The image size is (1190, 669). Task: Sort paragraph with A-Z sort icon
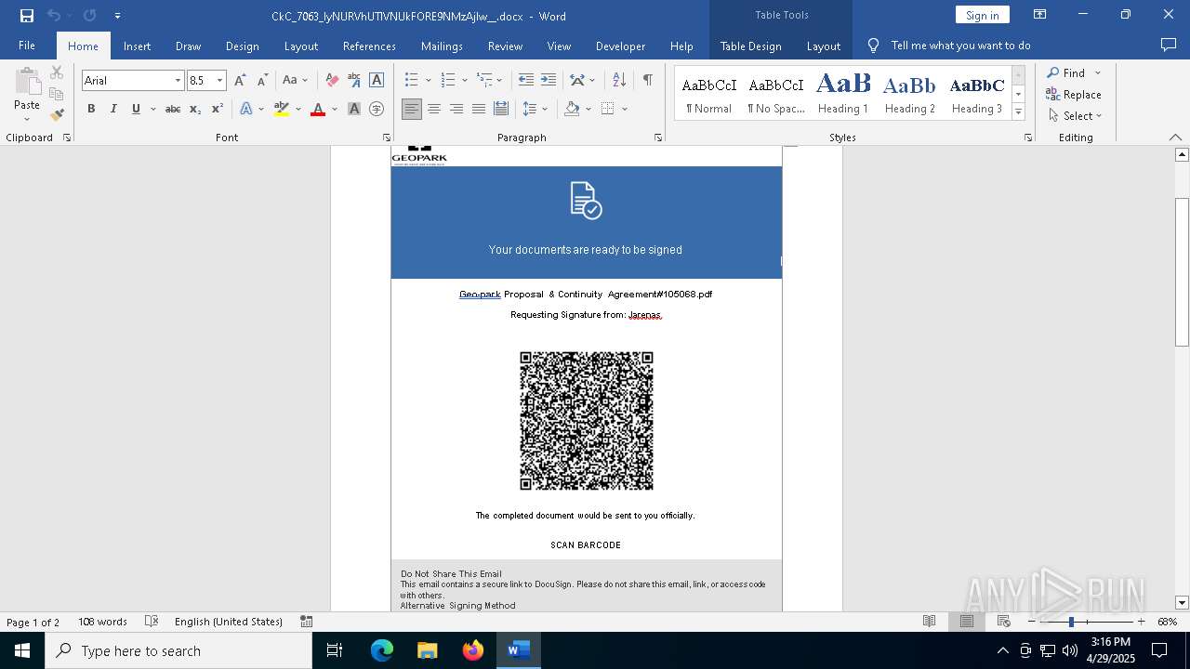(x=619, y=81)
